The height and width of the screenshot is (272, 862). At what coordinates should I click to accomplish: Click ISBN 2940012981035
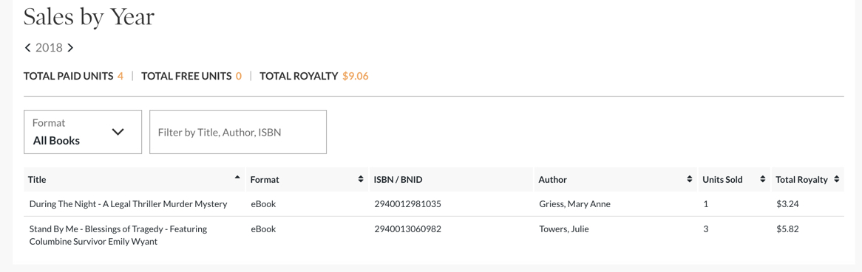coord(407,204)
